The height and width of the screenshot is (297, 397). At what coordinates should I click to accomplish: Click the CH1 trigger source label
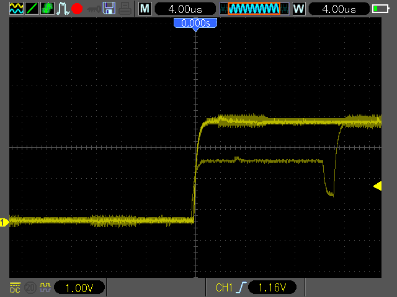click(x=224, y=288)
